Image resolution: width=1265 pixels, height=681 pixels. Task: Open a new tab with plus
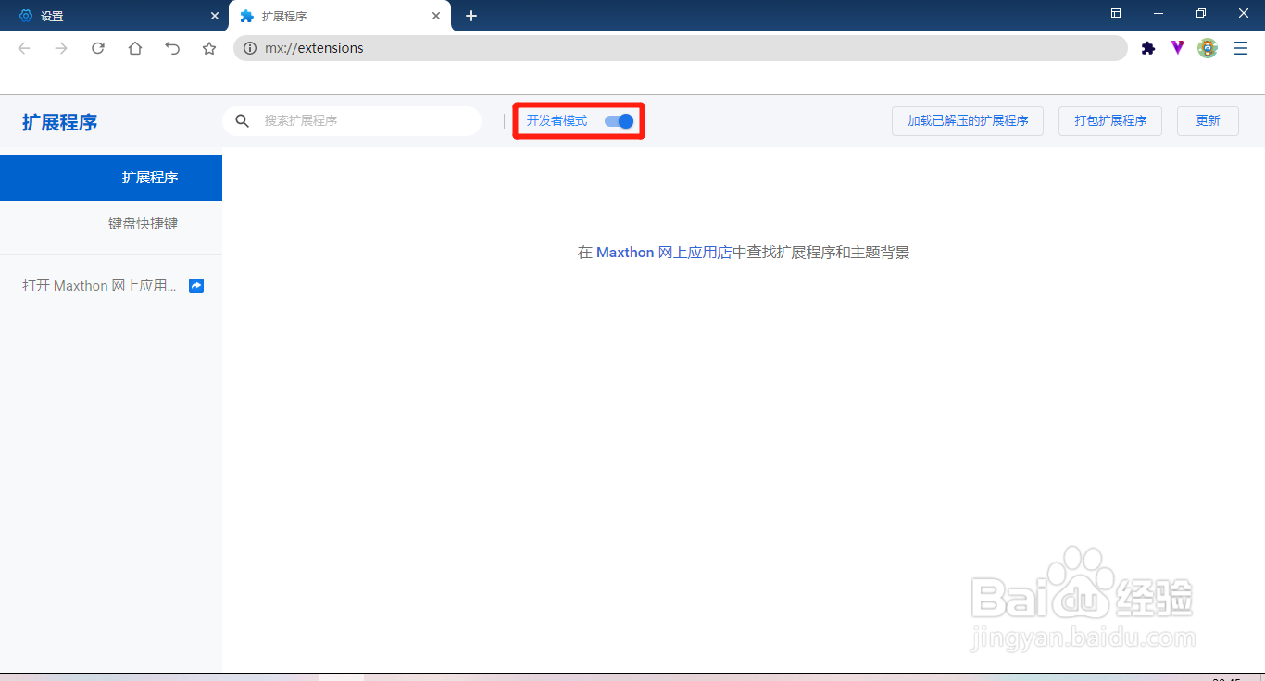pyautogui.click(x=471, y=16)
